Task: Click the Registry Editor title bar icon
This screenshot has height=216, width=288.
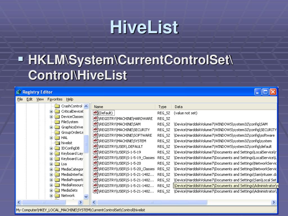Action: [19, 92]
